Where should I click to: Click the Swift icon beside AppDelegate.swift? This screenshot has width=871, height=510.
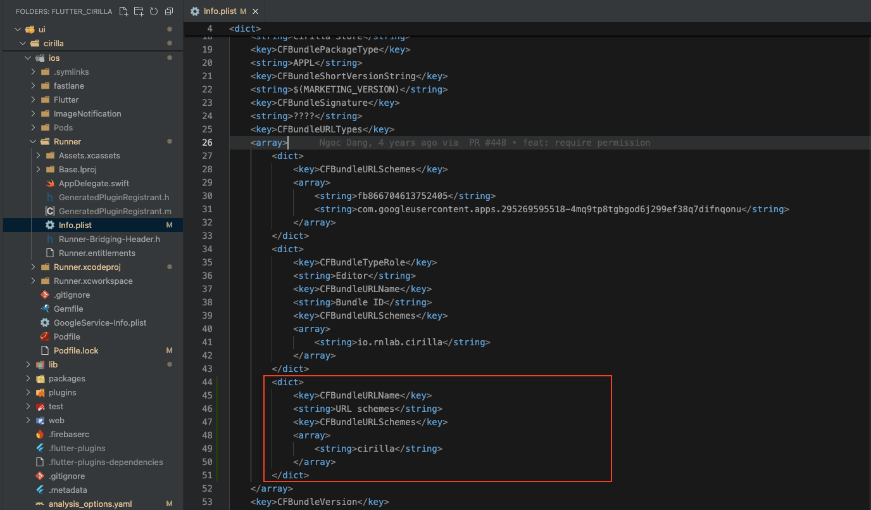[50, 183]
